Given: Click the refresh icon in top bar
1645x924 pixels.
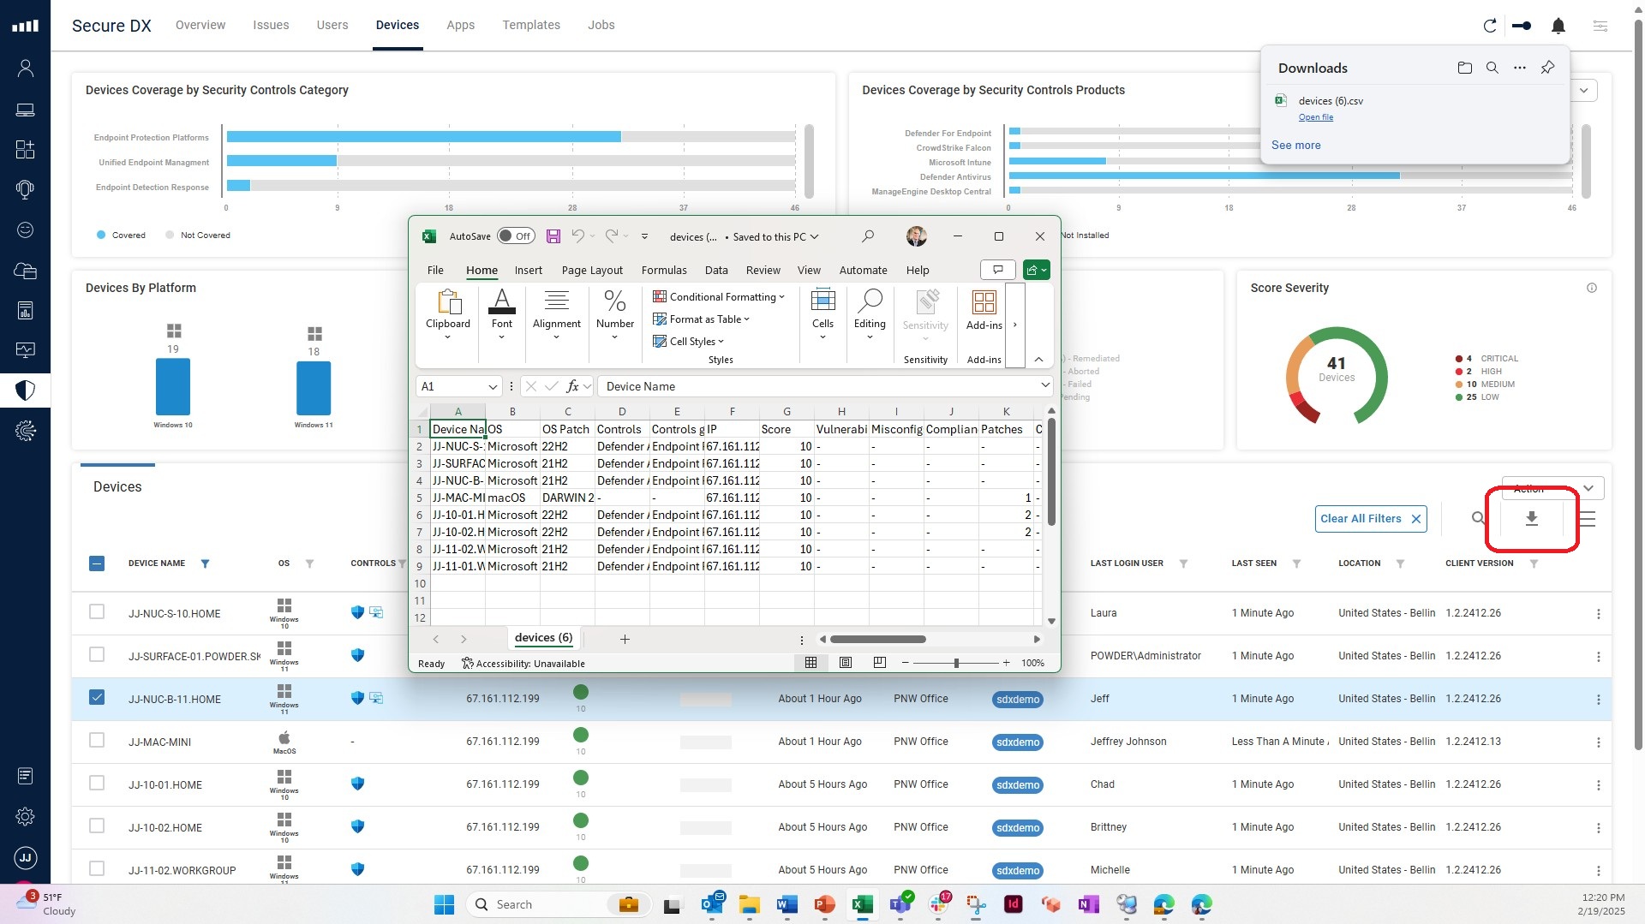Looking at the screenshot, I should pyautogui.click(x=1490, y=26).
